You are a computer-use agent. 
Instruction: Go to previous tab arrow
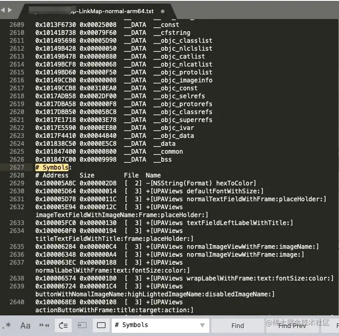coord(3,10)
